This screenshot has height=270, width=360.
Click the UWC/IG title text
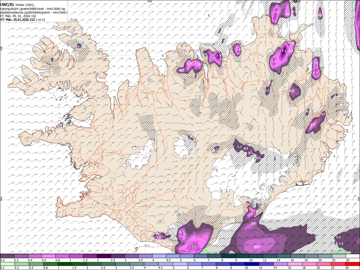pyautogui.click(x=6, y=4)
